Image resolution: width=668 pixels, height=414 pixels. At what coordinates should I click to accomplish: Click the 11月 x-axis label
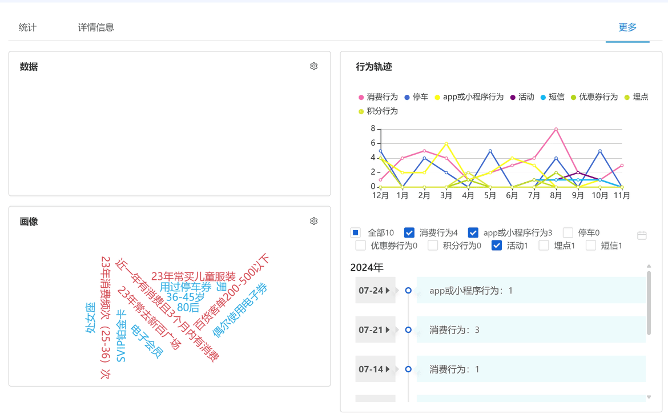622,195
